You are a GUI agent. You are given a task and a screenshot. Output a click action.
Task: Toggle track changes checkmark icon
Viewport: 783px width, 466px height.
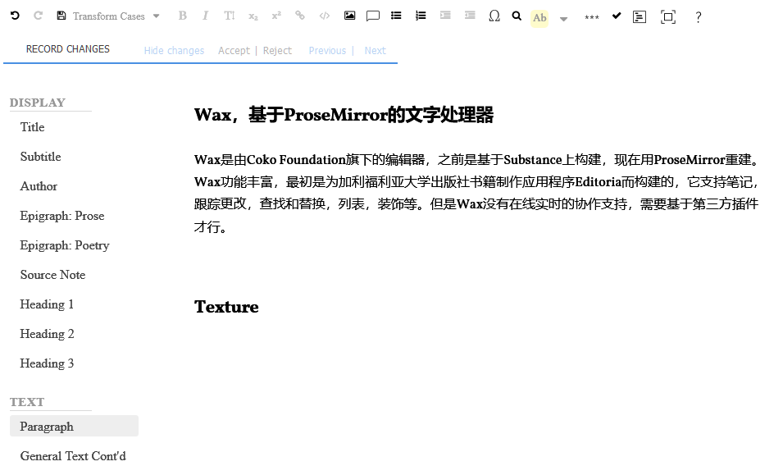click(x=617, y=16)
